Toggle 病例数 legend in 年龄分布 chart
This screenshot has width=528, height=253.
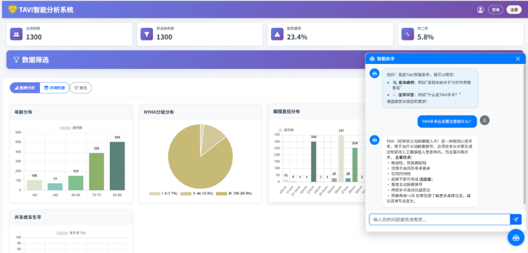click(73, 128)
